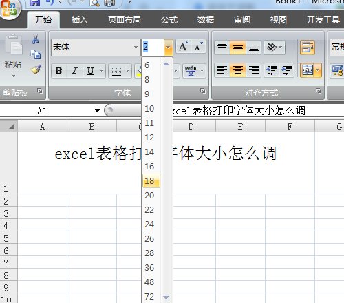
Task: Align text left horizontally
Action: [x=222, y=70]
